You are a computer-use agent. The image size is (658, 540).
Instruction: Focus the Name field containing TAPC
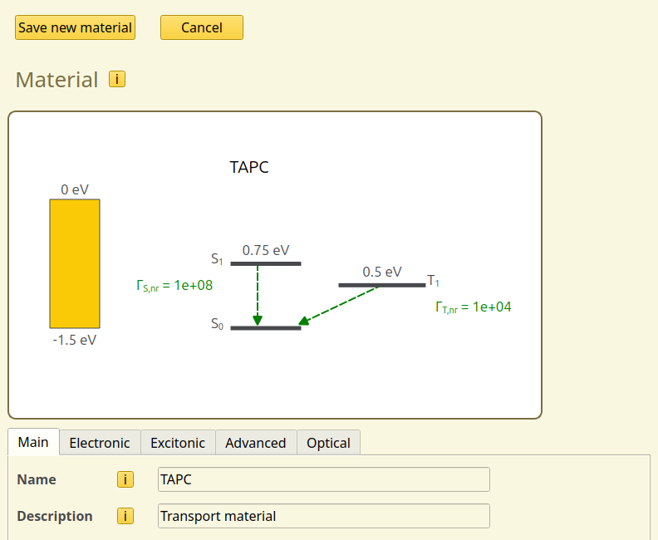coord(323,479)
